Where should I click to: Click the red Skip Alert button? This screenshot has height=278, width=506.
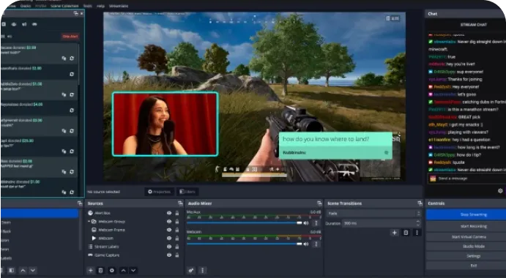click(x=70, y=37)
